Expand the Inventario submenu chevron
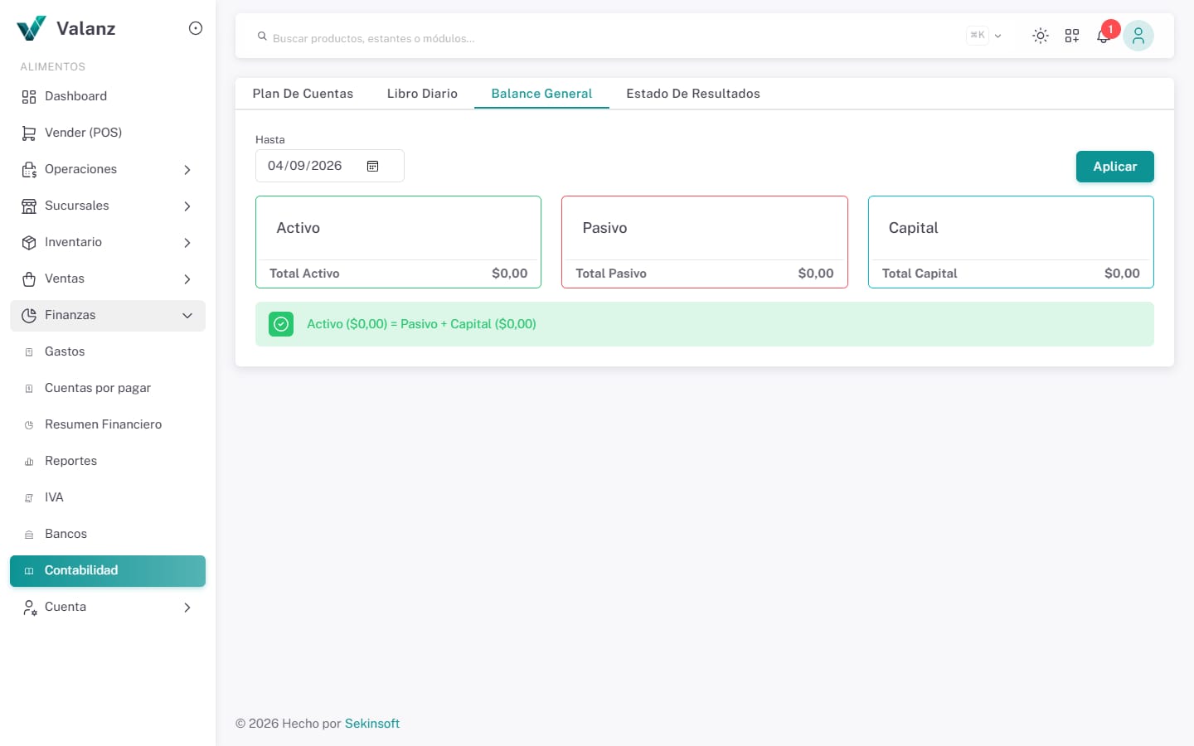This screenshot has height=746, width=1194. click(187, 243)
